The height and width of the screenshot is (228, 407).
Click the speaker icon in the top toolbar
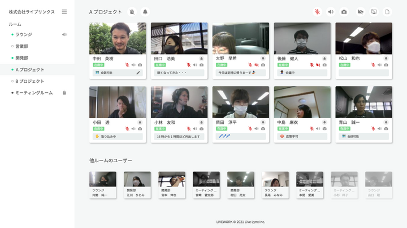pyautogui.click(x=331, y=12)
